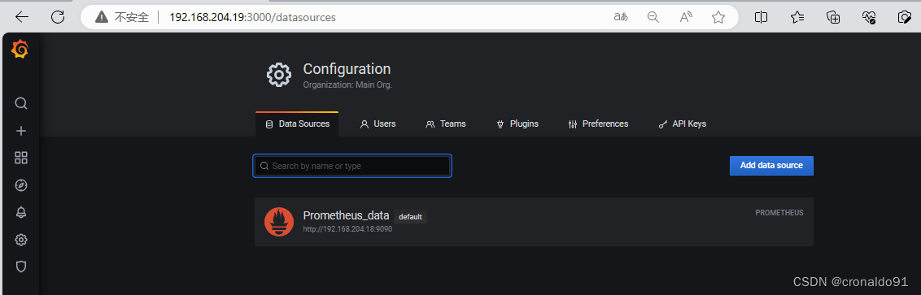
Task: Switch to the Plugins tab
Action: [x=517, y=124]
